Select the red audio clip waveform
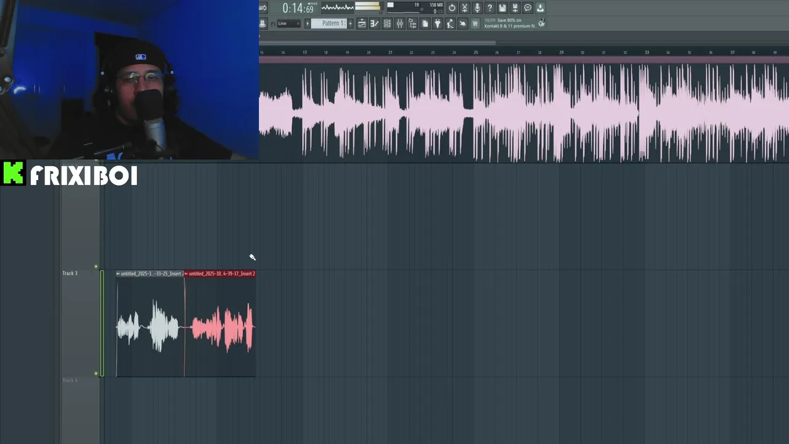Image resolution: width=789 pixels, height=444 pixels. tap(220, 327)
